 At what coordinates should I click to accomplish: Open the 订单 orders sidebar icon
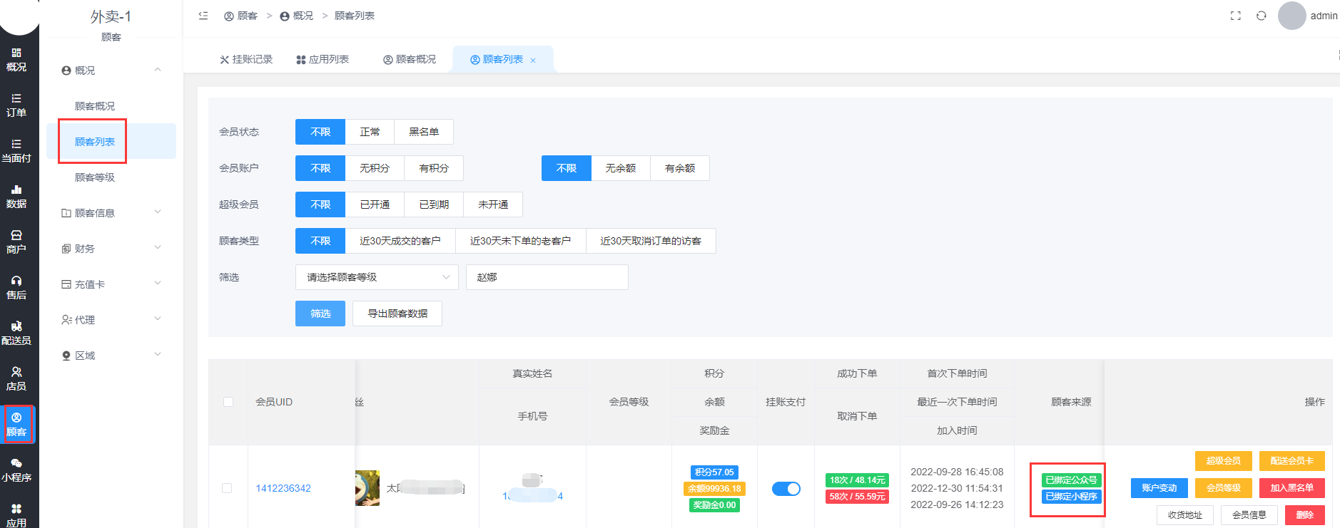coord(16,105)
